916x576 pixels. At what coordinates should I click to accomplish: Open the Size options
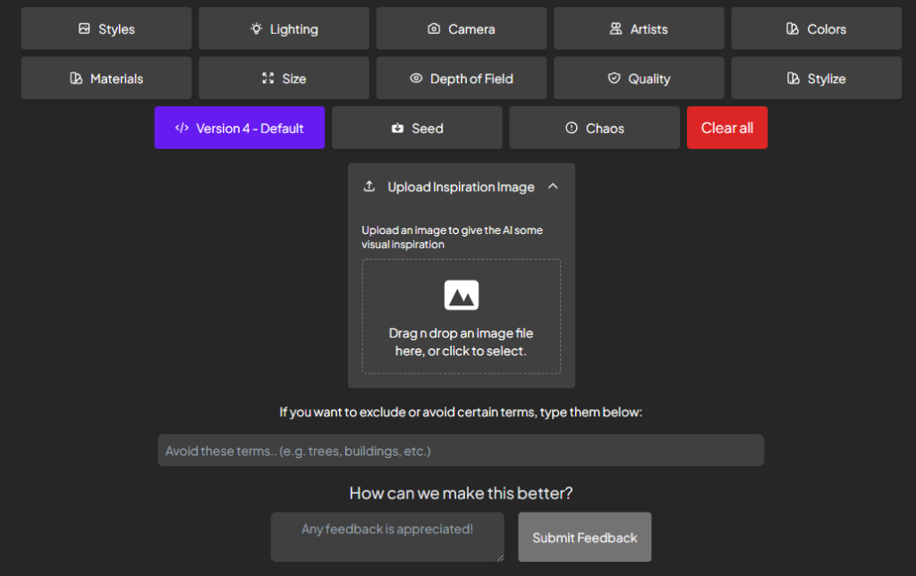[x=284, y=78]
